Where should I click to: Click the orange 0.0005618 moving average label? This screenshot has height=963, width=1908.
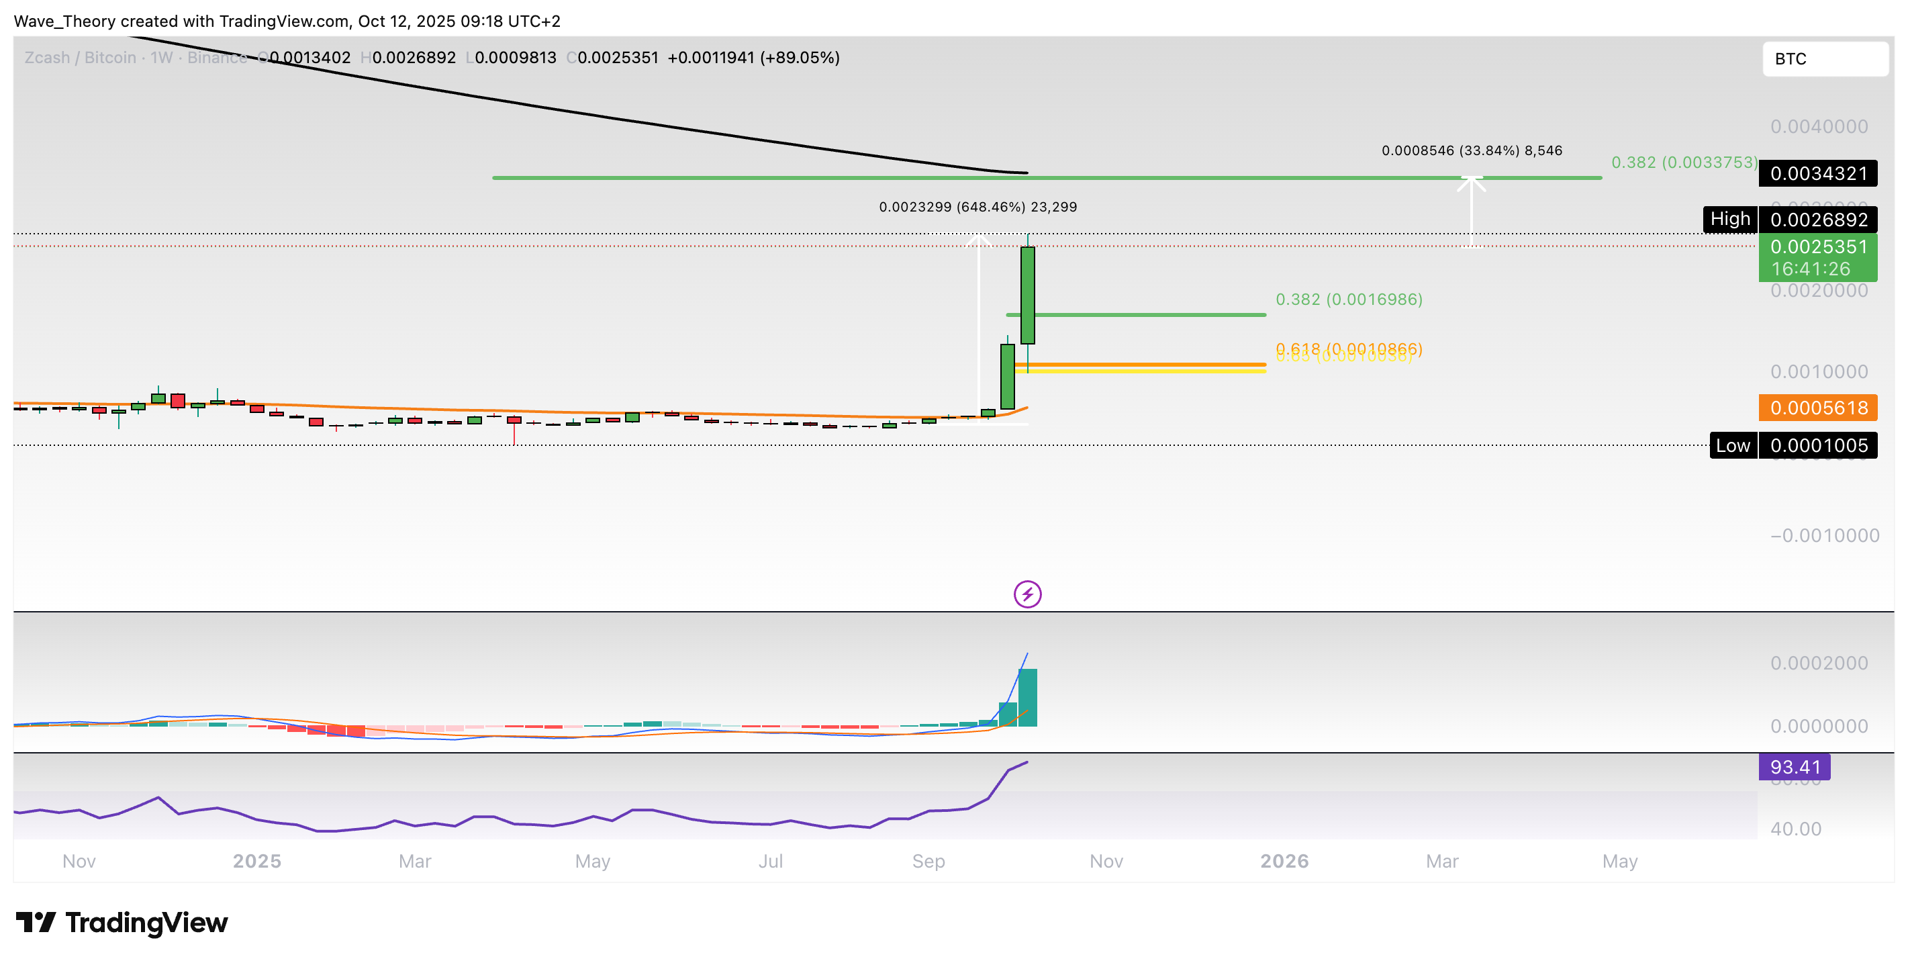[1819, 408]
